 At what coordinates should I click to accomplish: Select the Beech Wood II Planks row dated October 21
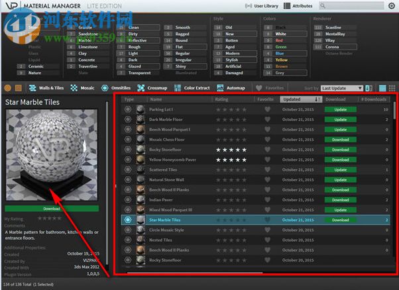click(x=255, y=190)
